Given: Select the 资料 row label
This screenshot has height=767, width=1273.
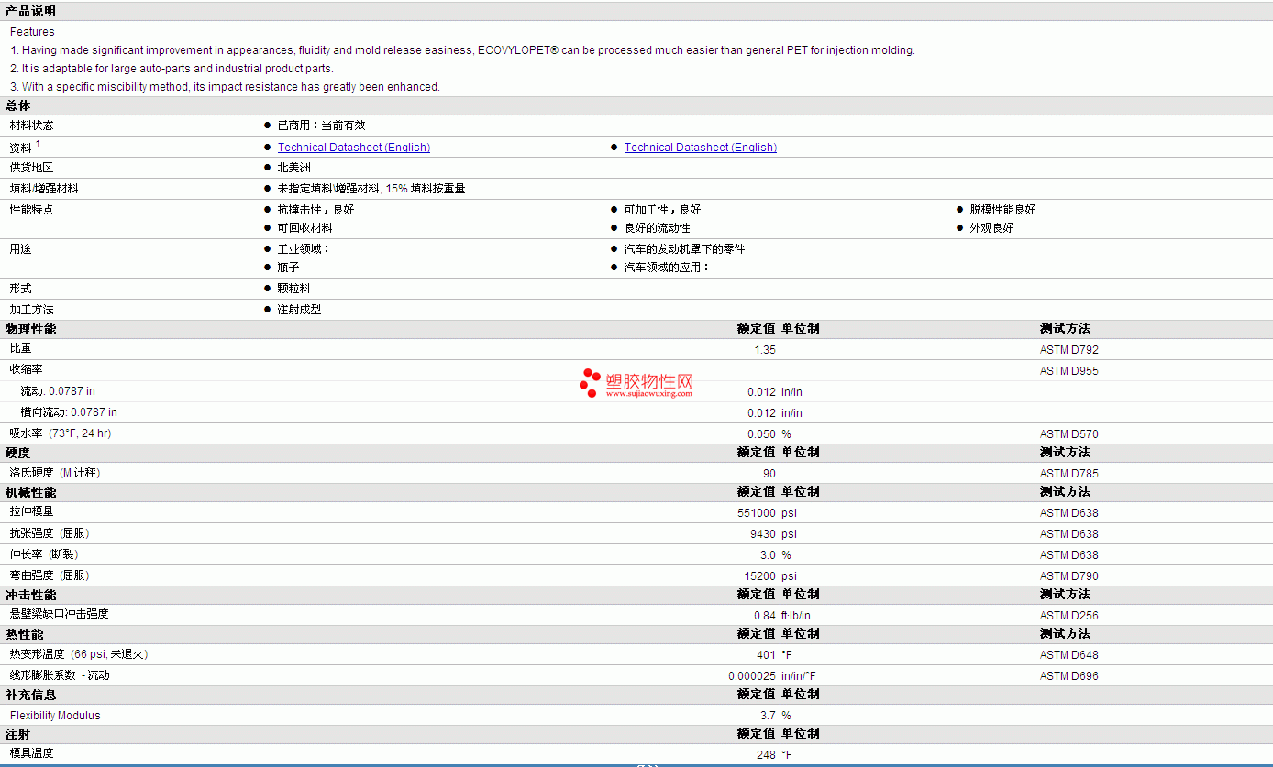Looking at the screenshot, I should pos(21,148).
